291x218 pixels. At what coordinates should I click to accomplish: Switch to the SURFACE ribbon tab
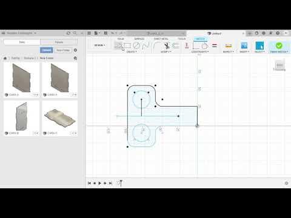(139, 39)
